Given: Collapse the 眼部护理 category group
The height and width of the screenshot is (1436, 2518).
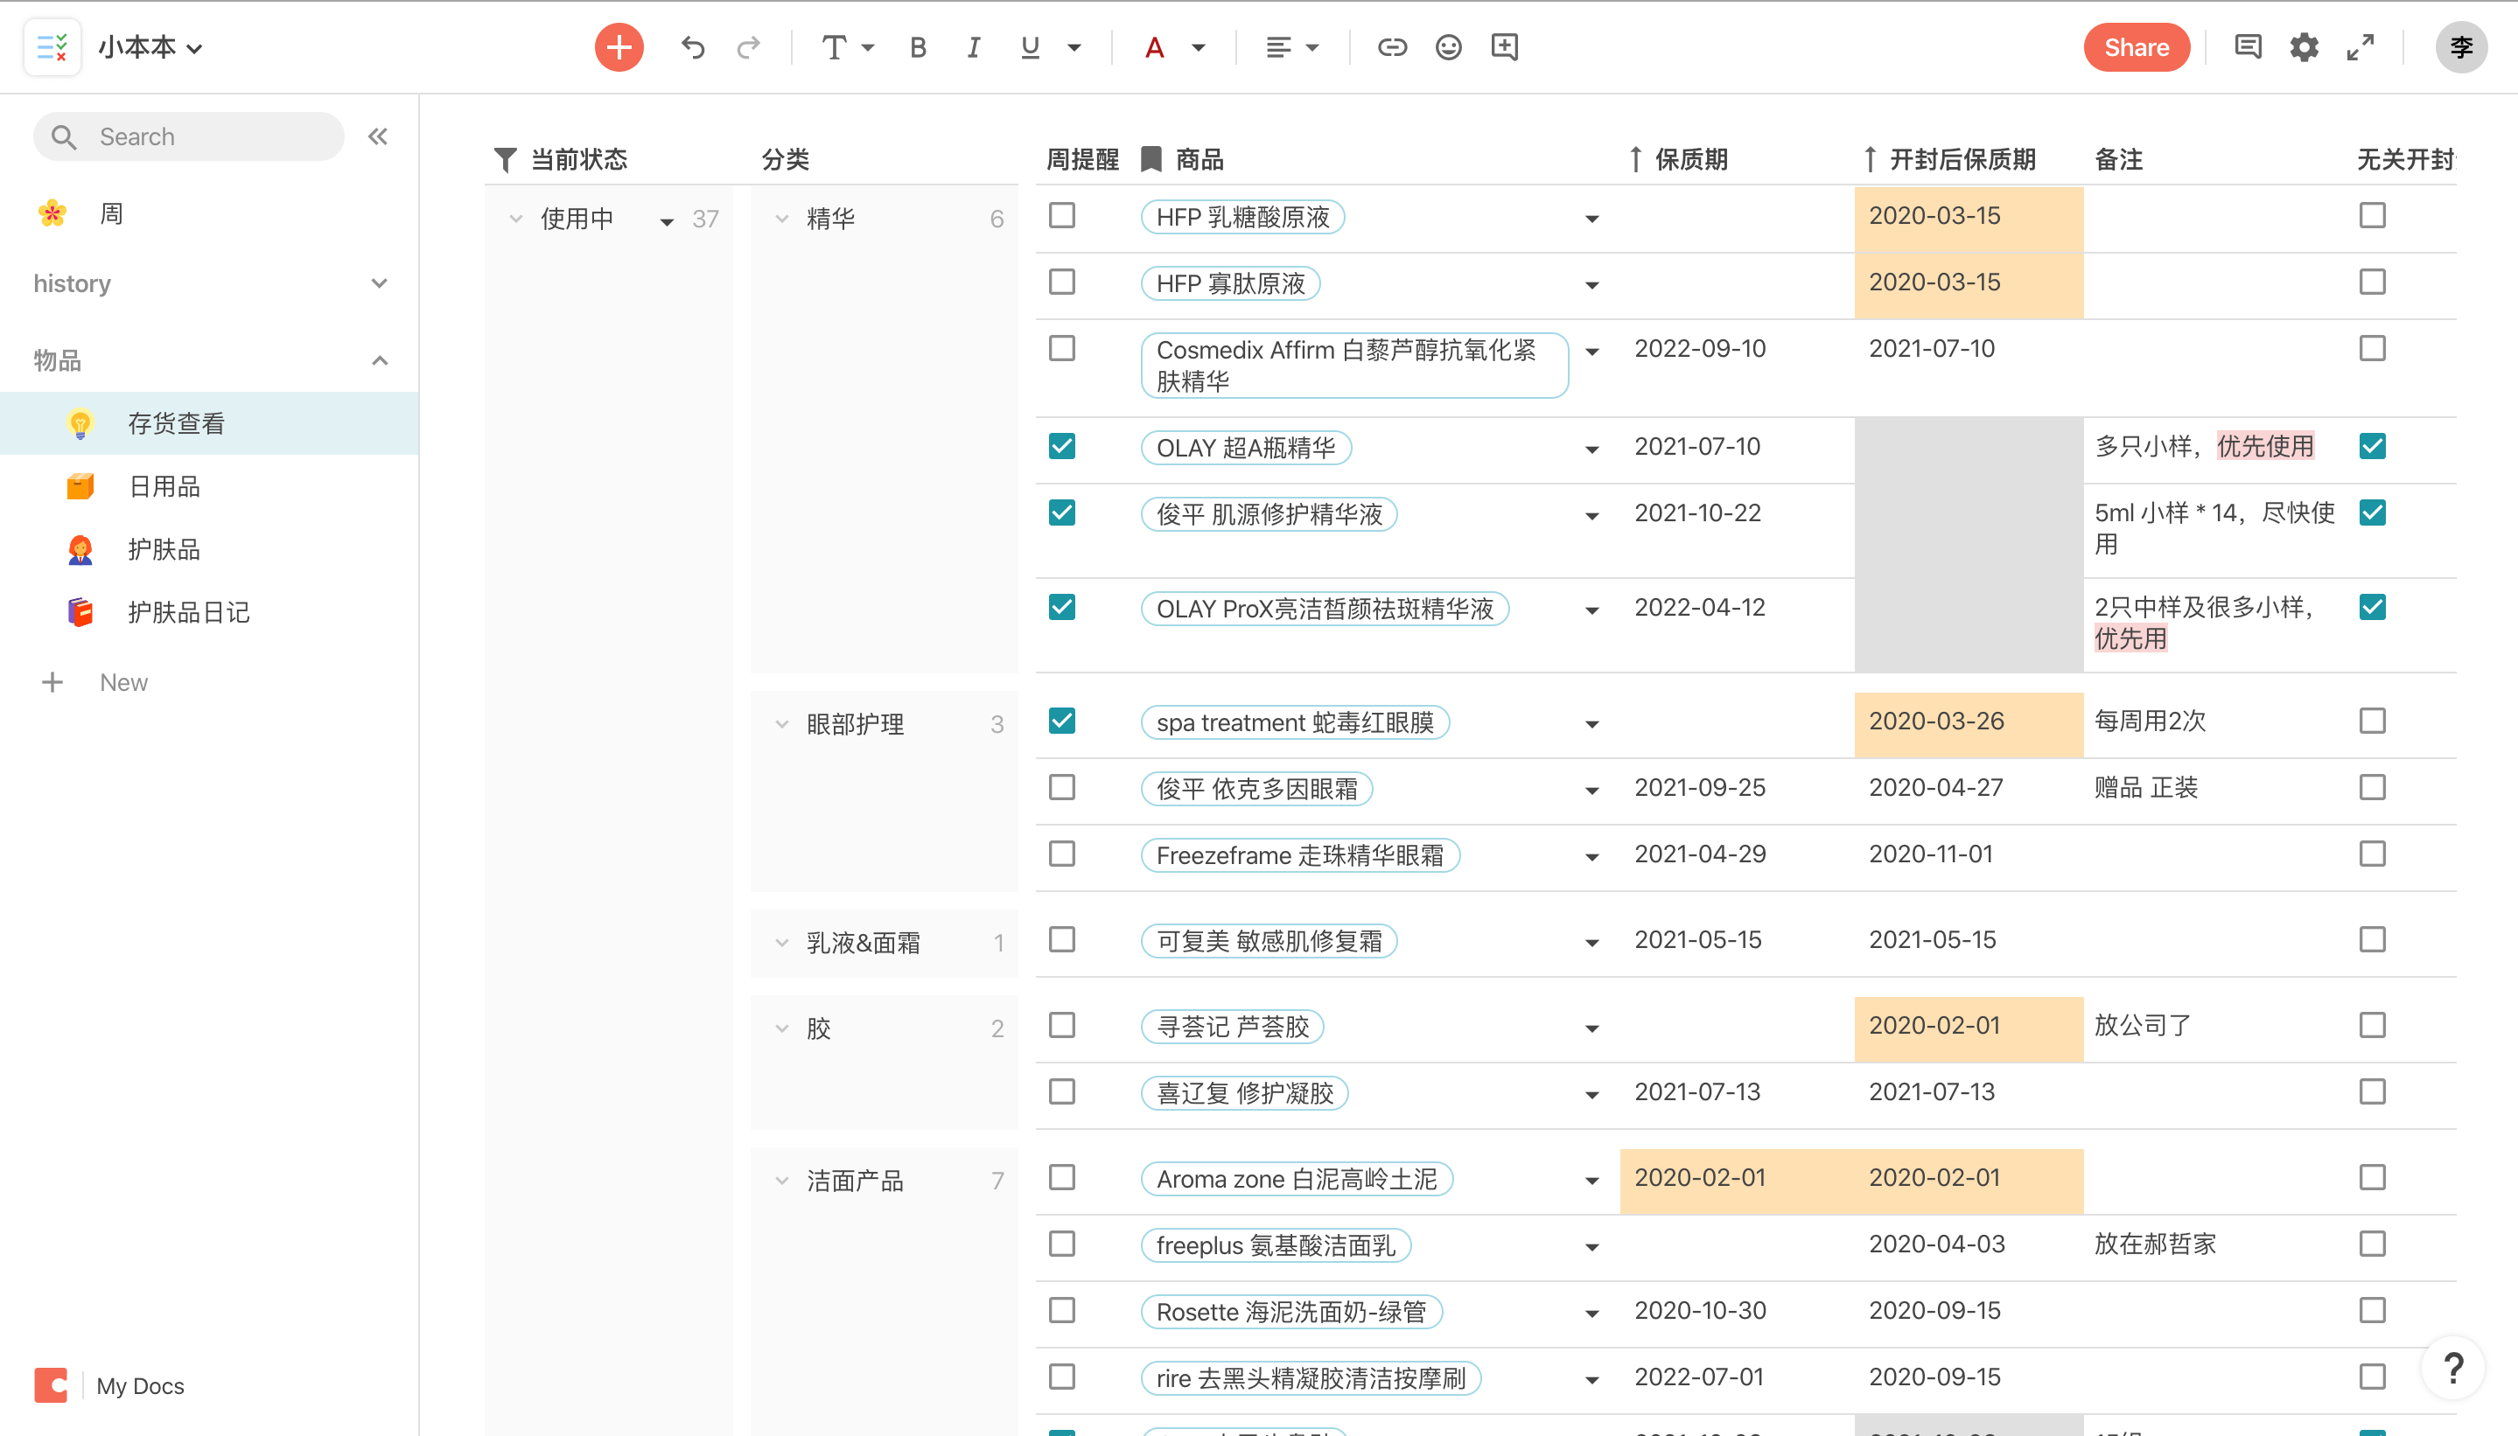Looking at the screenshot, I should pos(781,724).
